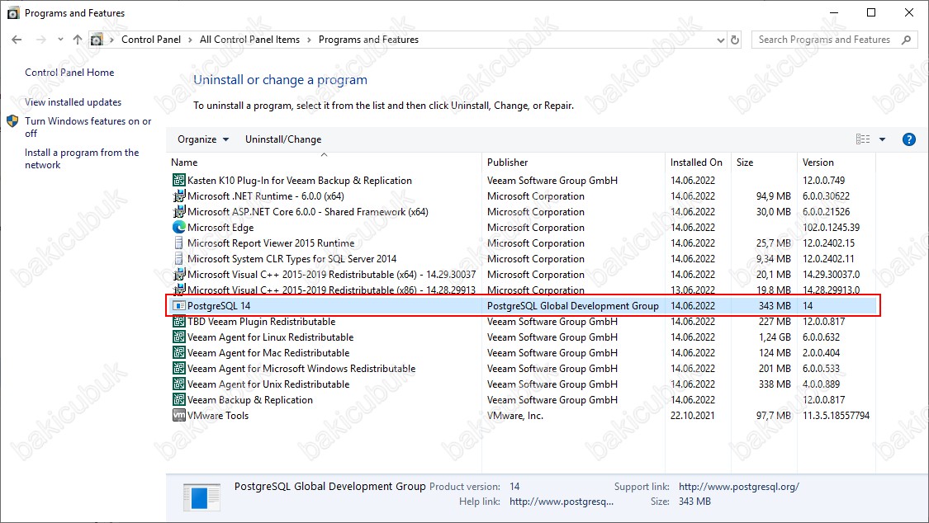
Task: Click the Veeam Backup & Replication icon
Action: click(178, 400)
